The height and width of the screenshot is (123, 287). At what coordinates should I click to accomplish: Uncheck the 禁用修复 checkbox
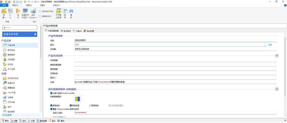pyautogui.click(x=71, y=105)
